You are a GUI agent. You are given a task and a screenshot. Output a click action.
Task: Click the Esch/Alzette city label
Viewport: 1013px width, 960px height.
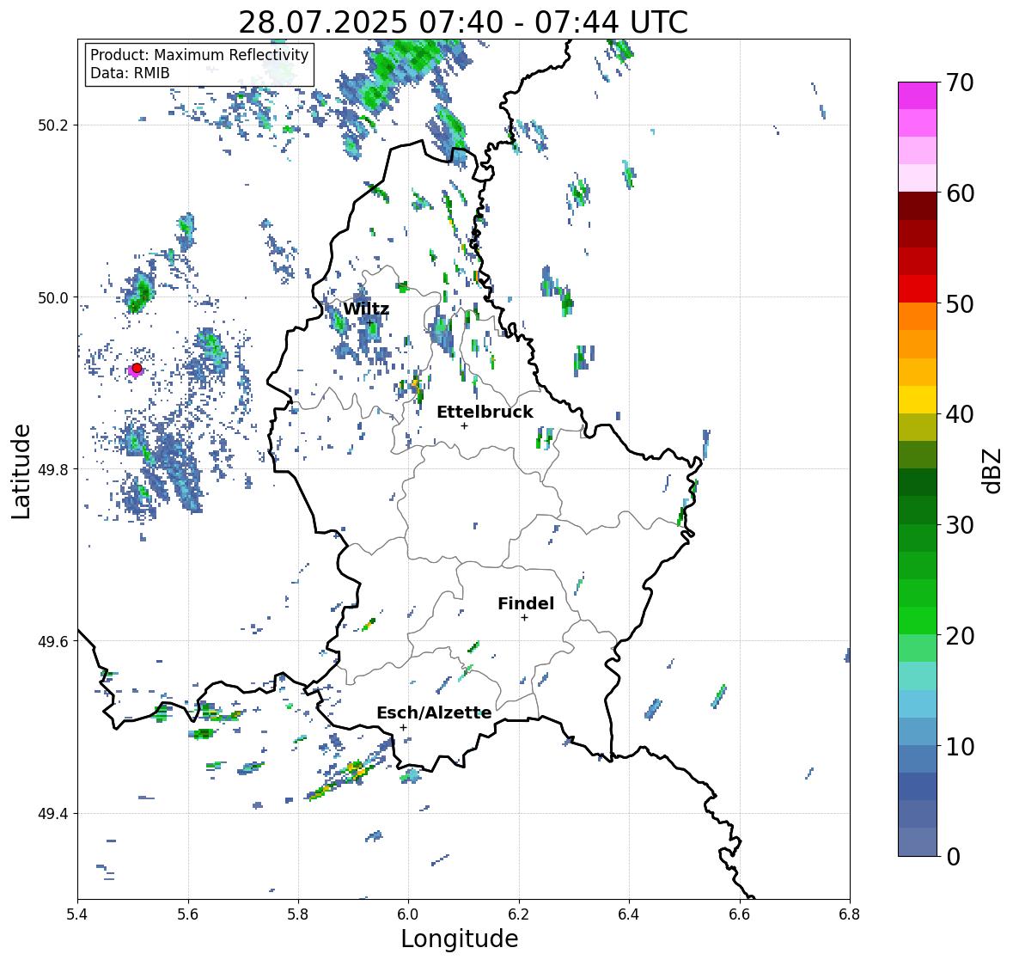click(434, 712)
